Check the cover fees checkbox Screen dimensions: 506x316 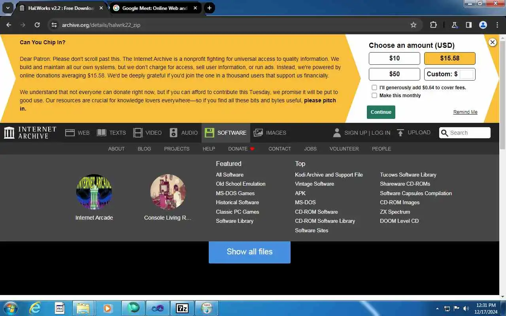[x=374, y=87]
